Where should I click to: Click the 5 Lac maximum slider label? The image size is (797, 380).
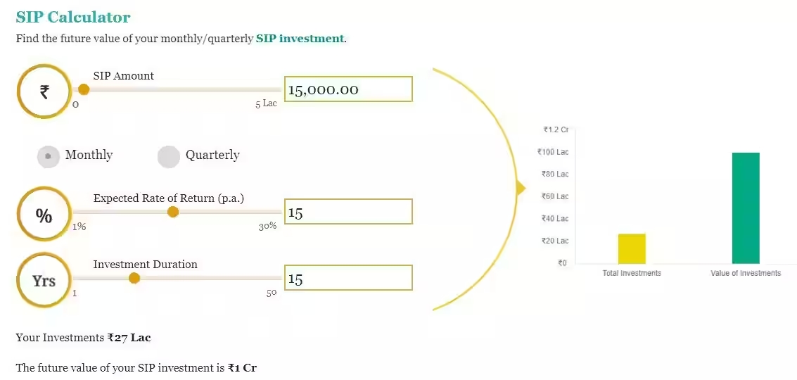pos(266,104)
